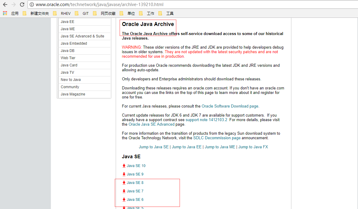The width and height of the screenshot is (358, 209).
Task: Visit the Oracle Java SE Advanced link
Action: tap(151, 124)
